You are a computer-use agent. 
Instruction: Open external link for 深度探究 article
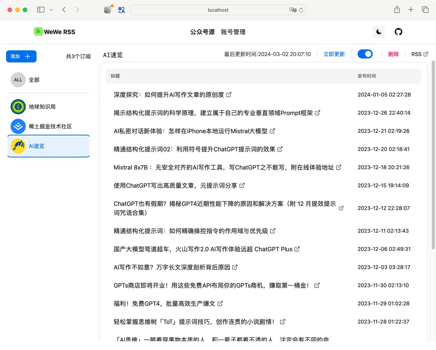click(x=229, y=95)
